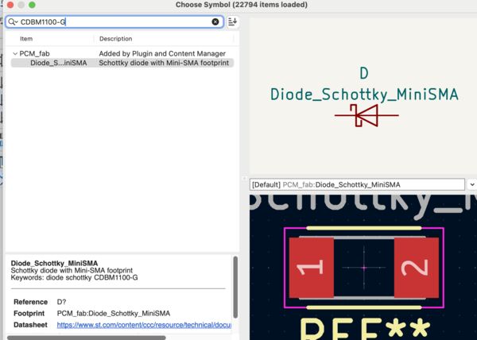The image size is (477, 340).
Task: Click pad 2 in footprint preview
Action: click(417, 268)
